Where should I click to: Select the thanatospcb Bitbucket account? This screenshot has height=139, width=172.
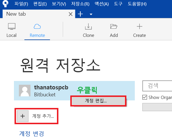pos(74,91)
